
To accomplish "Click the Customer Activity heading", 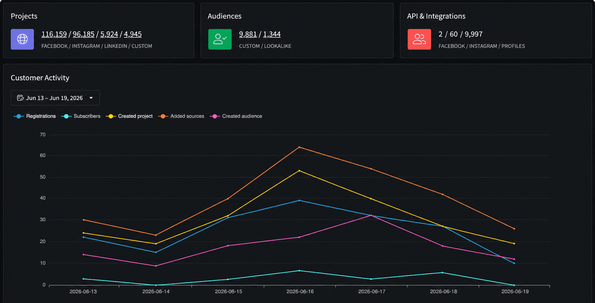I will [x=40, y=78].
